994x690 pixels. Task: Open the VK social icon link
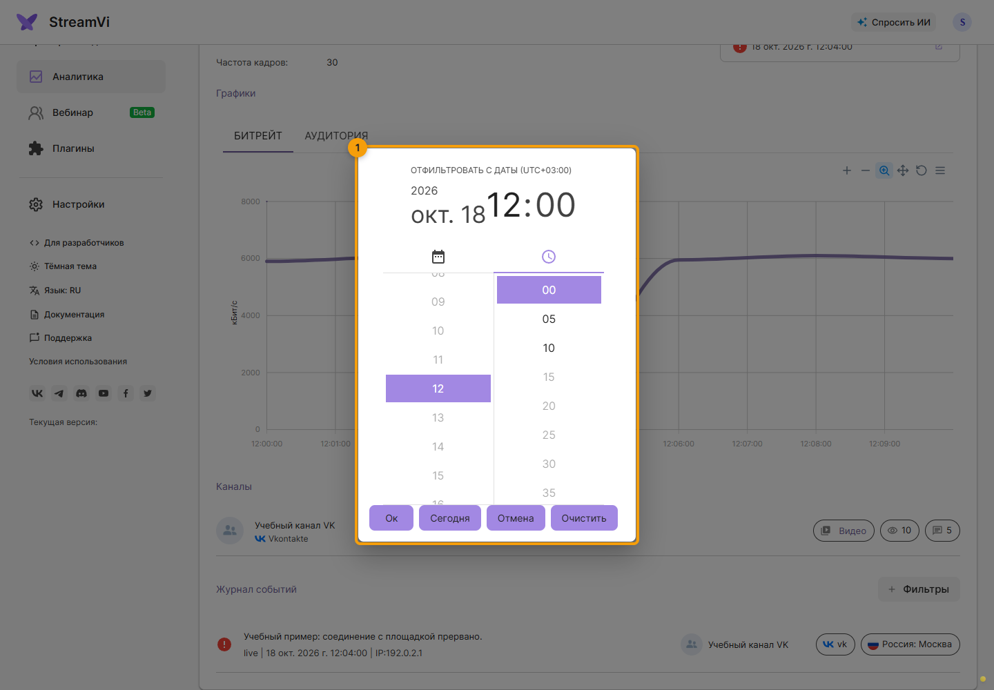click(37, 393)
